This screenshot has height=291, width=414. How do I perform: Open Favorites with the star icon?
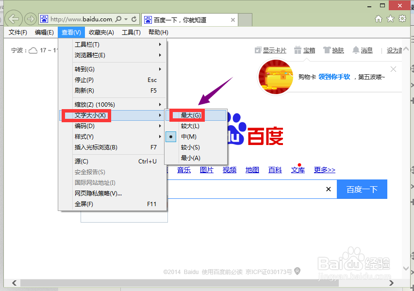click(390, 19)
